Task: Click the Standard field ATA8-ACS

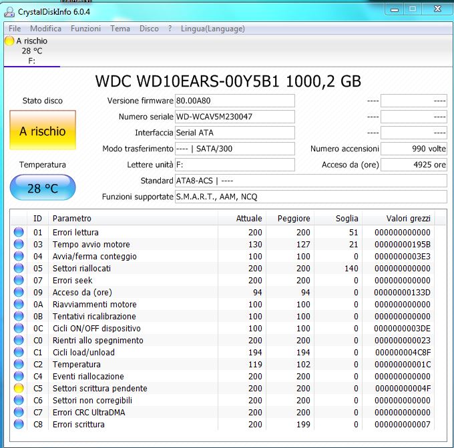Action: 311,181
